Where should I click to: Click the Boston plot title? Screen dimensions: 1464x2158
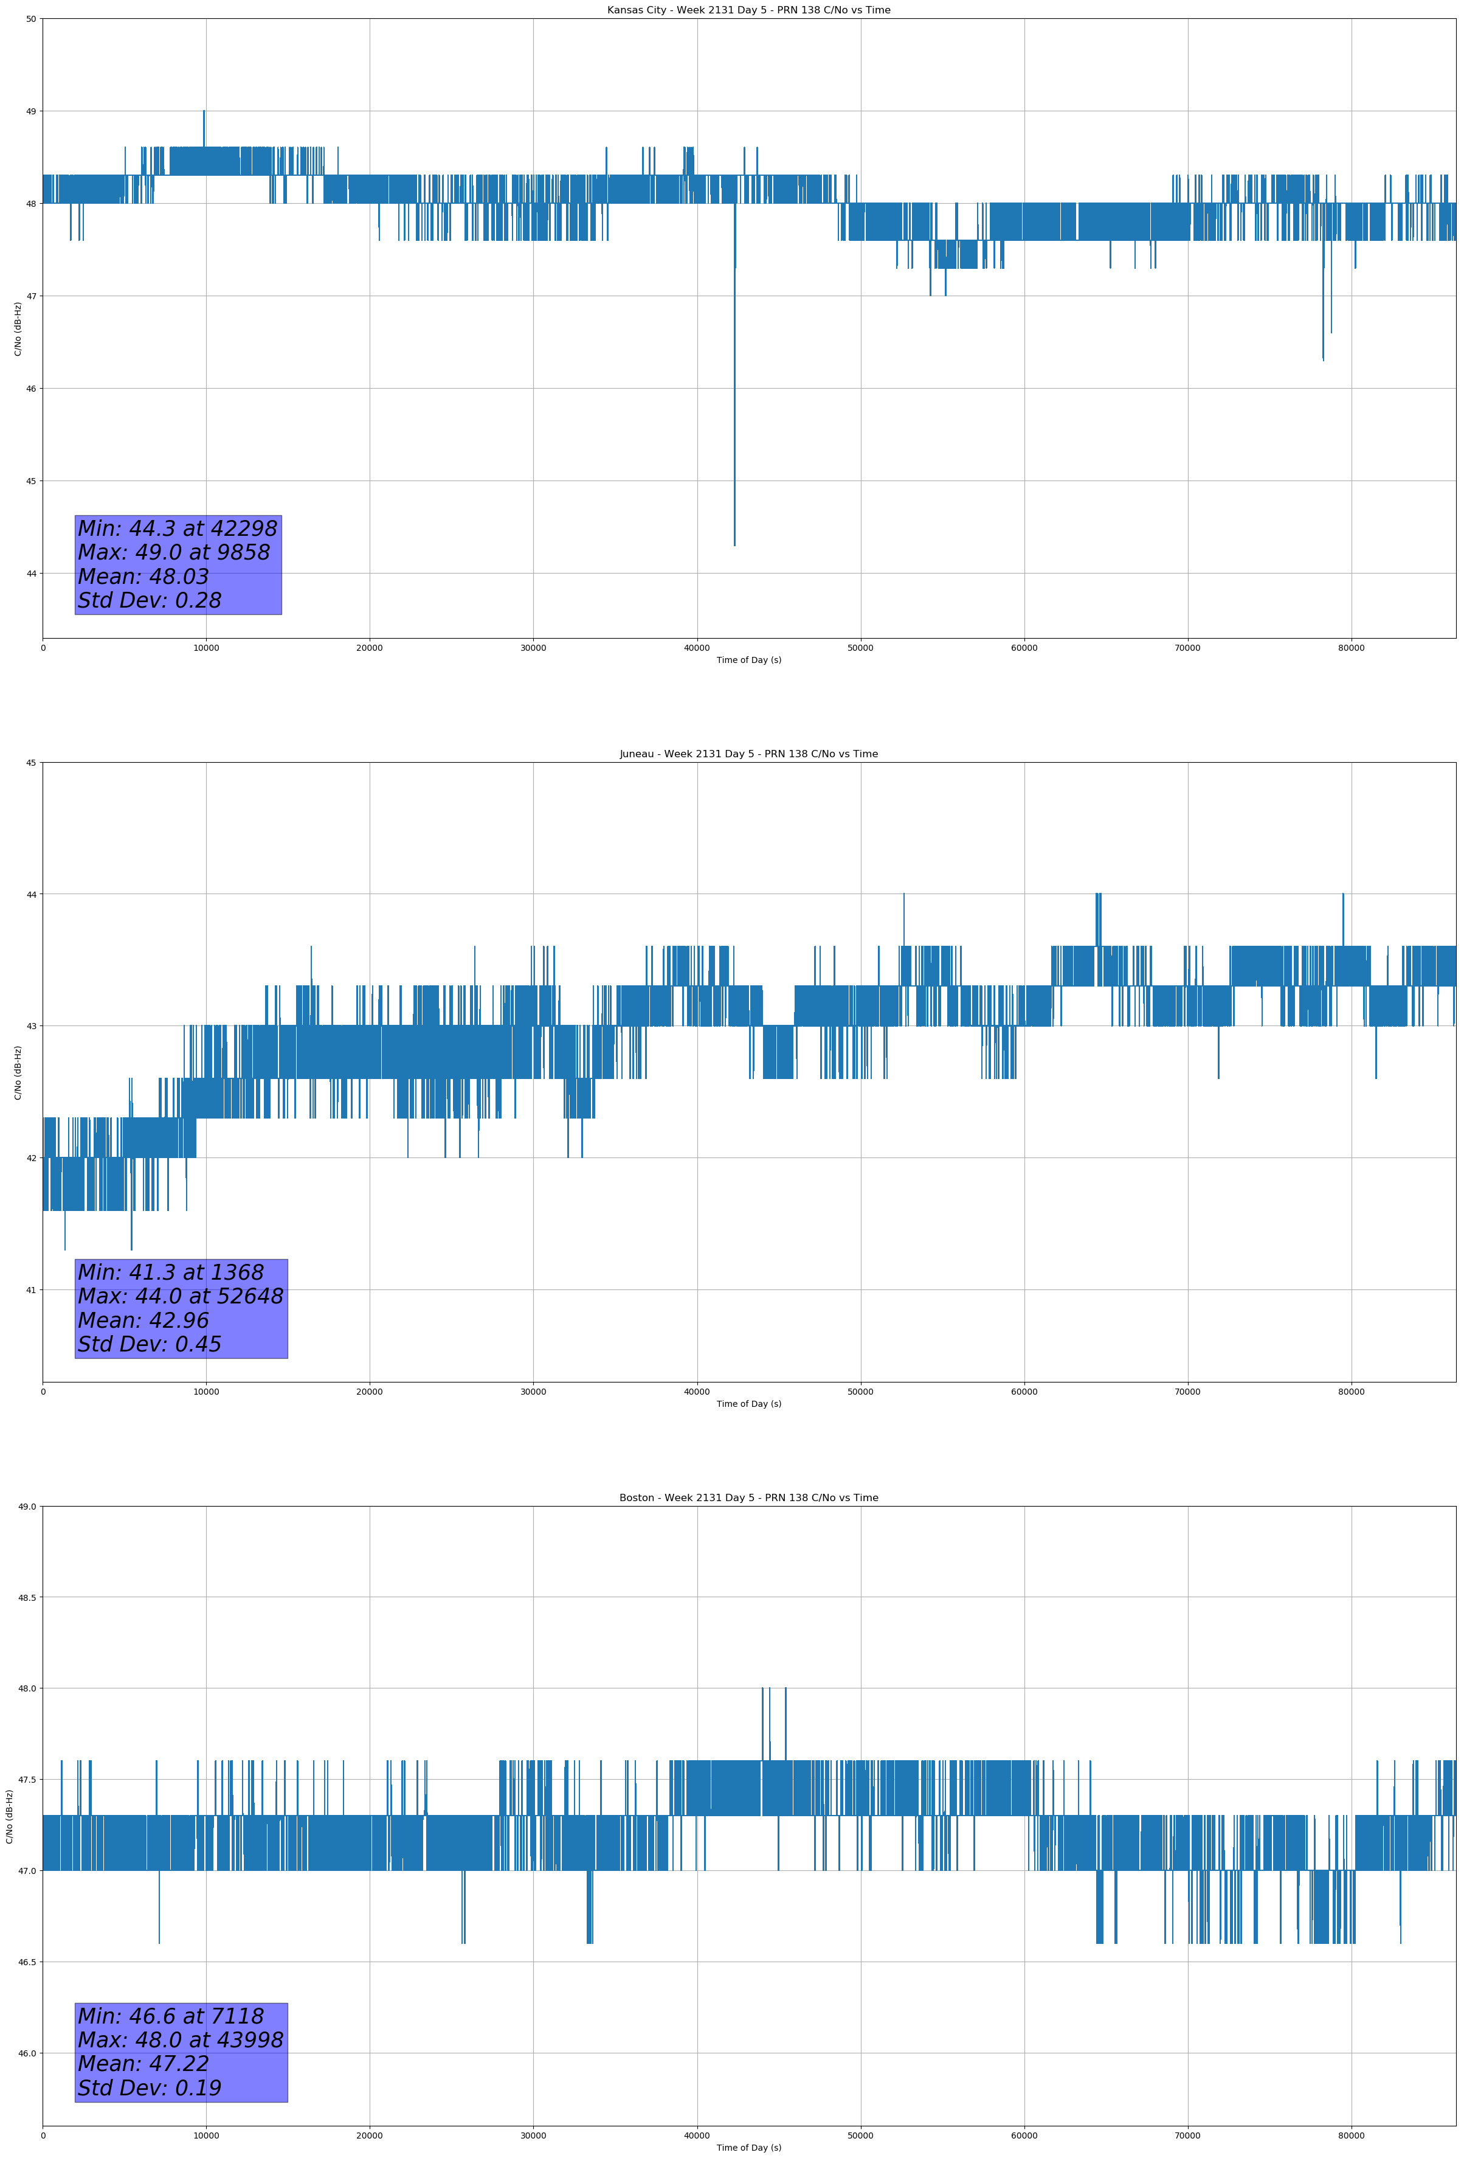point(748,1498)
